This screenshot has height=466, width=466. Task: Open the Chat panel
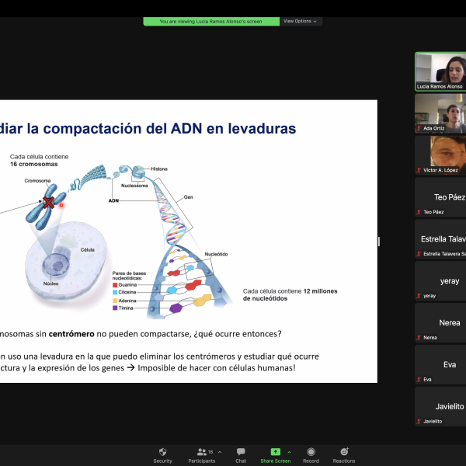pos(241,452)
